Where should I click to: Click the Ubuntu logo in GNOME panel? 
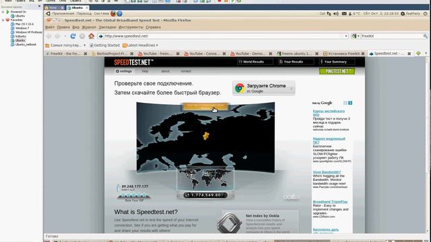pos(48,13)
